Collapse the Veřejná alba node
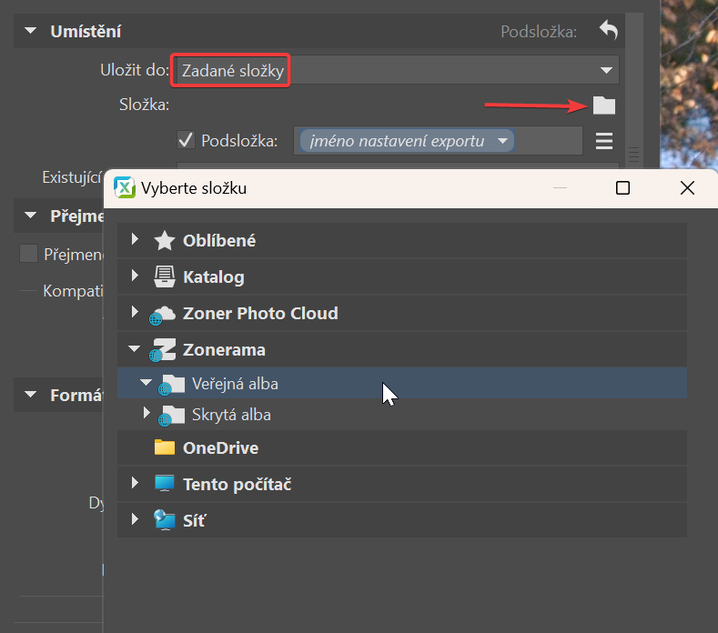 147,382
